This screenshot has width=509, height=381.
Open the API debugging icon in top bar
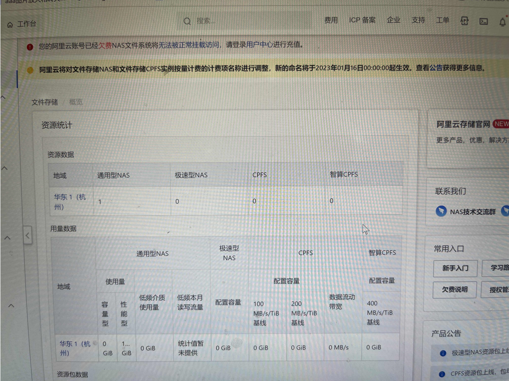click(464, 21)
